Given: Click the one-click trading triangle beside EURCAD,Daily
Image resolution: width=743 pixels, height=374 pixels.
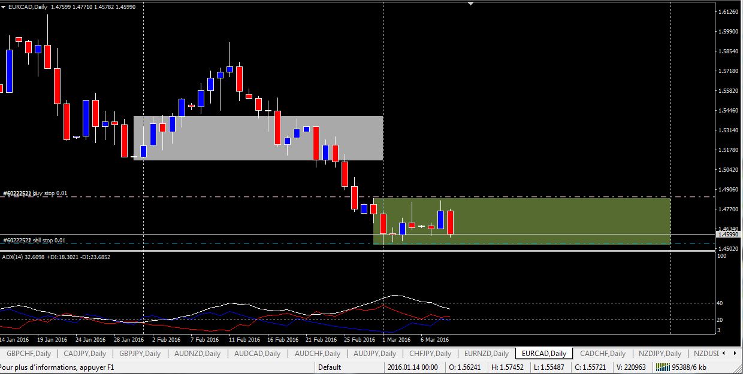Looking at the screenshot, I should (x=5, y=7).
